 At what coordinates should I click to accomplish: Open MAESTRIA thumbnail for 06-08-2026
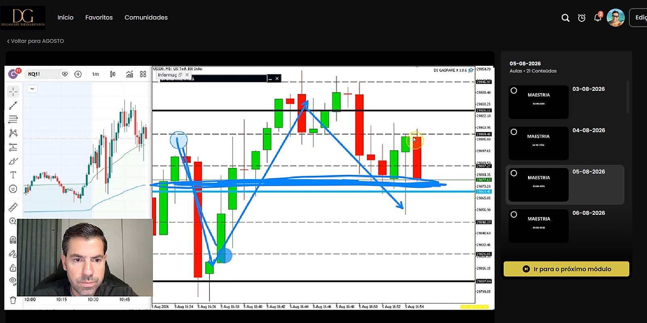[539, 226]
